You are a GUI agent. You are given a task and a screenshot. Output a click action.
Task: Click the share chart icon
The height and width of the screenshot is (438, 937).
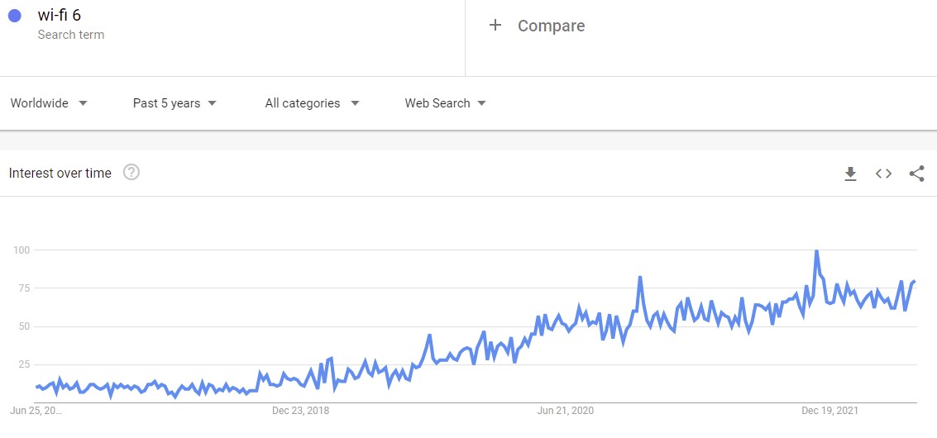[916, 174]
